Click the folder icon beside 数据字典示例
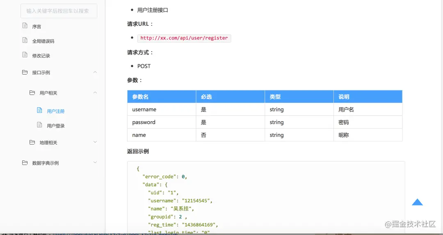 [25, 163]
